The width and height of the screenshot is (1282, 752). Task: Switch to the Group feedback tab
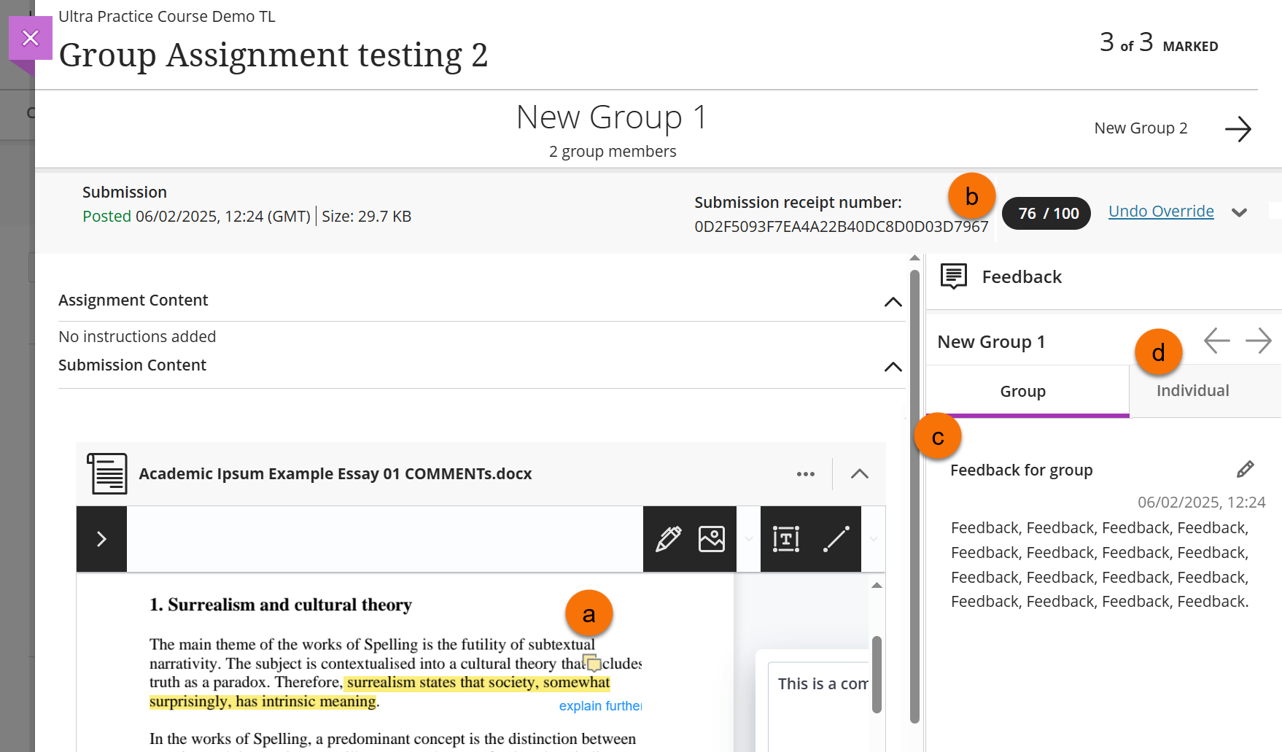click(1022, 392)
